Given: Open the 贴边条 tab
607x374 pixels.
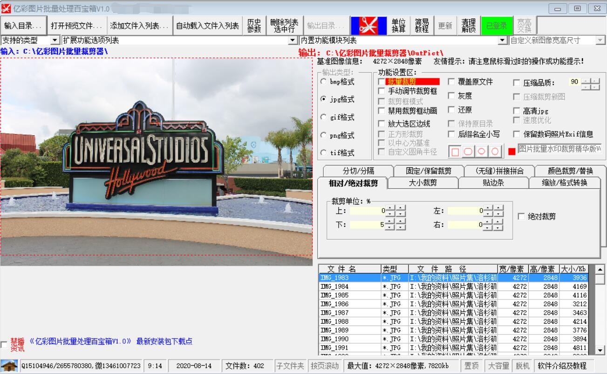Looking at the screenshot, I should 494,183.
